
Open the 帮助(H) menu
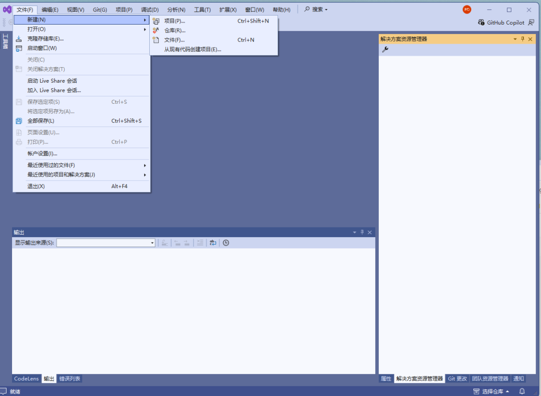282,10
